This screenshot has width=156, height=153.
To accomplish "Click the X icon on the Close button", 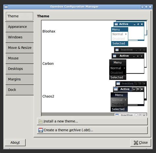I will tap(136, 143).
